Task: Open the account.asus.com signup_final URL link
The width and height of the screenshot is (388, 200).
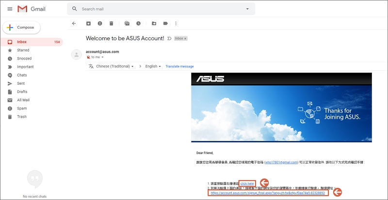Action: pos(268,193)
